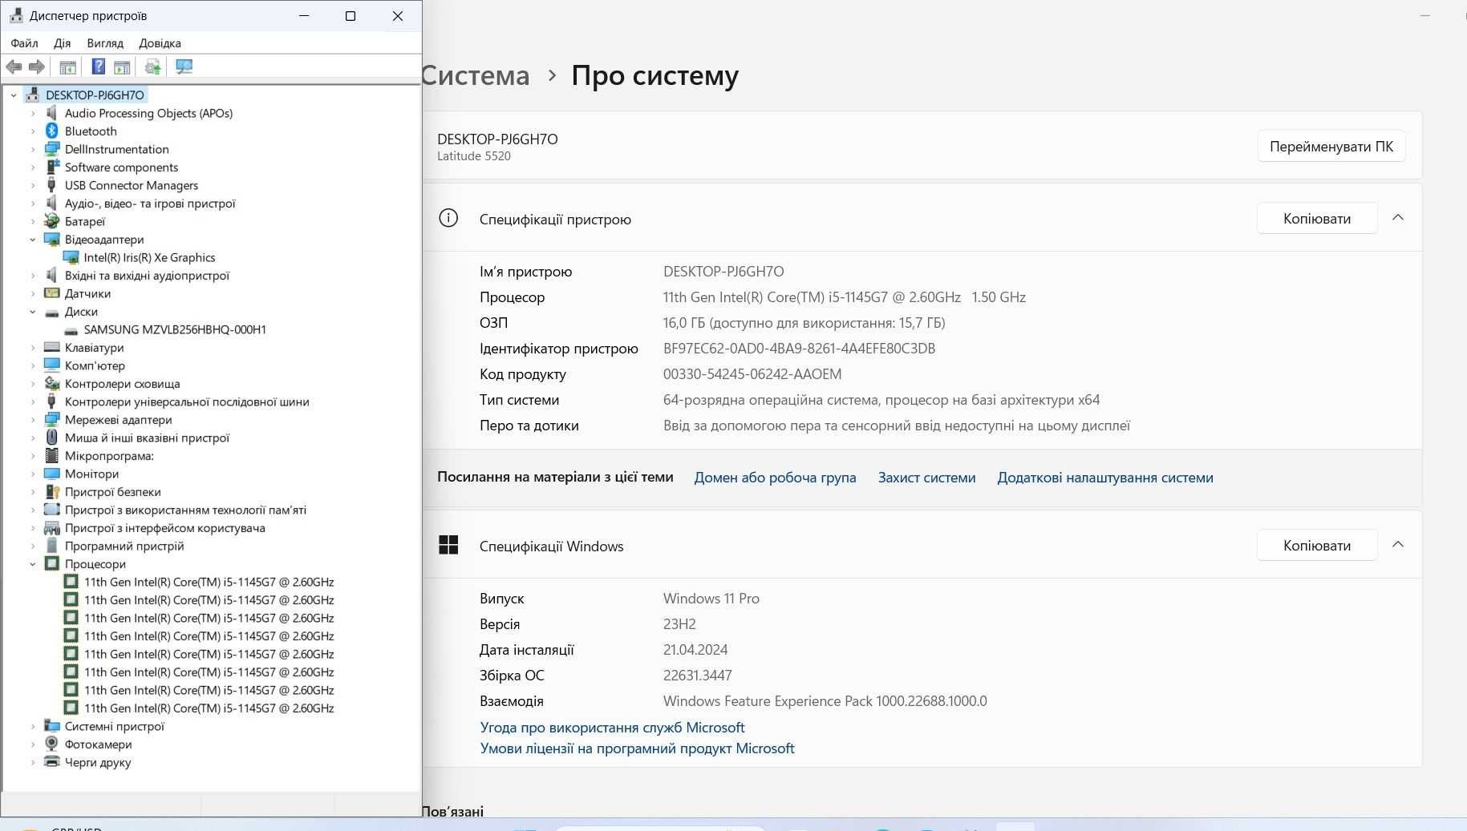
Task: Click the Scan for hardware changes monitor icon
Action: pyautogui.click(x=184, y=67)
